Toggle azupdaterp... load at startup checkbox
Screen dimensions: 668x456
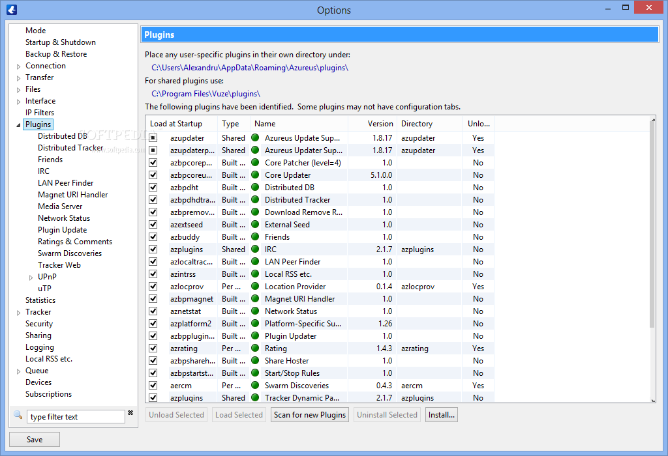(153, 150)
